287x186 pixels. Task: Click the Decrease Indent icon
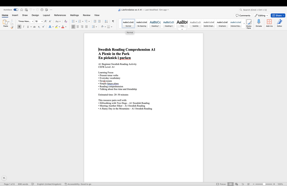coord(95,21)
